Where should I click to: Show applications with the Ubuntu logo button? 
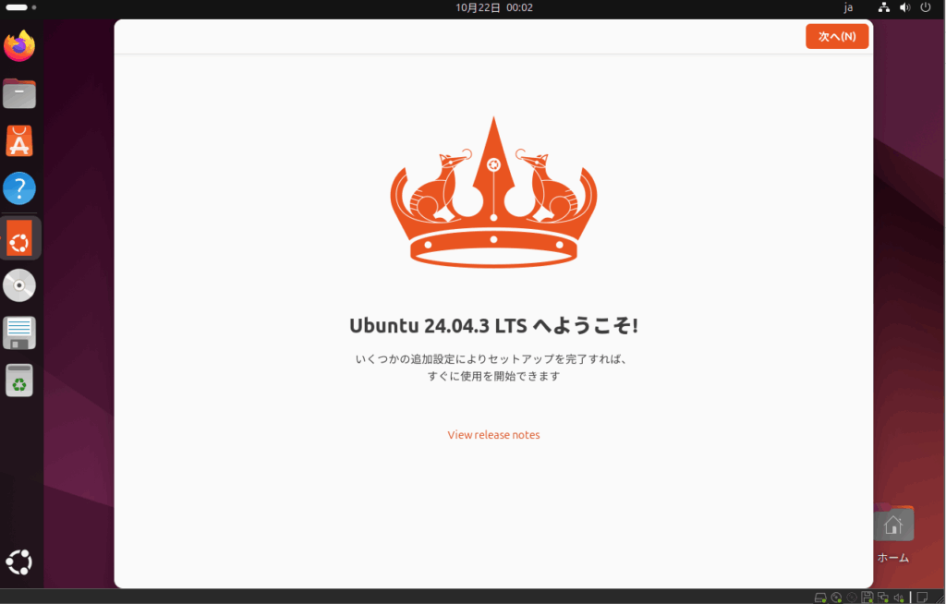[x=19, y=562]
